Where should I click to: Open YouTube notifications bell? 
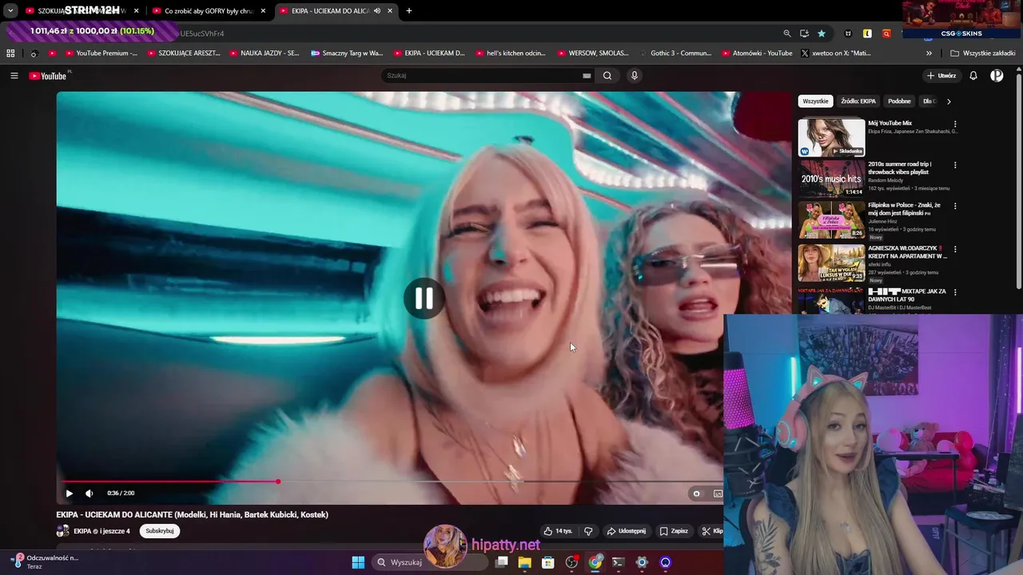pyautogui.click(x=973, y=76)
